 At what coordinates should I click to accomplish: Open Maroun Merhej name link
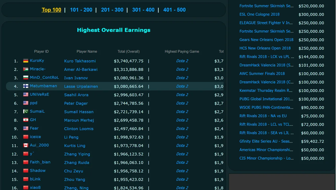(79, 120)
